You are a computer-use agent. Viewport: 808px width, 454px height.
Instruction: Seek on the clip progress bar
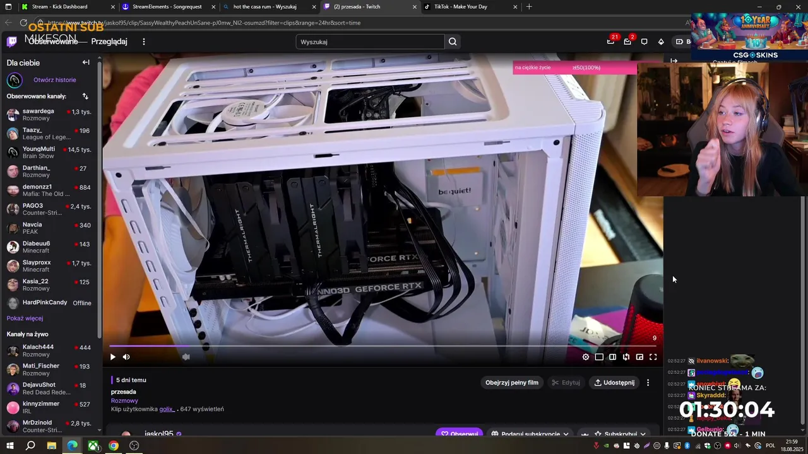[383, 346]
